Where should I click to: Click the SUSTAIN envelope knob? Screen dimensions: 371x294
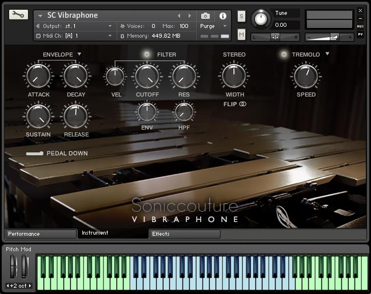point(38,116)
